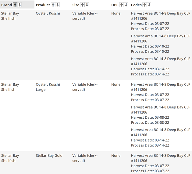Sort UPC column ascending

point(121,5)
